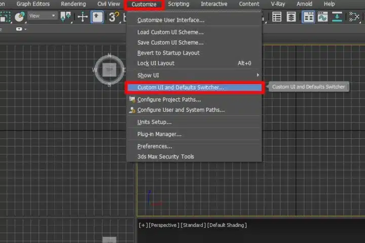
Task: Click the Configure Project Paths icon
Action: click(x=132, y=99)
